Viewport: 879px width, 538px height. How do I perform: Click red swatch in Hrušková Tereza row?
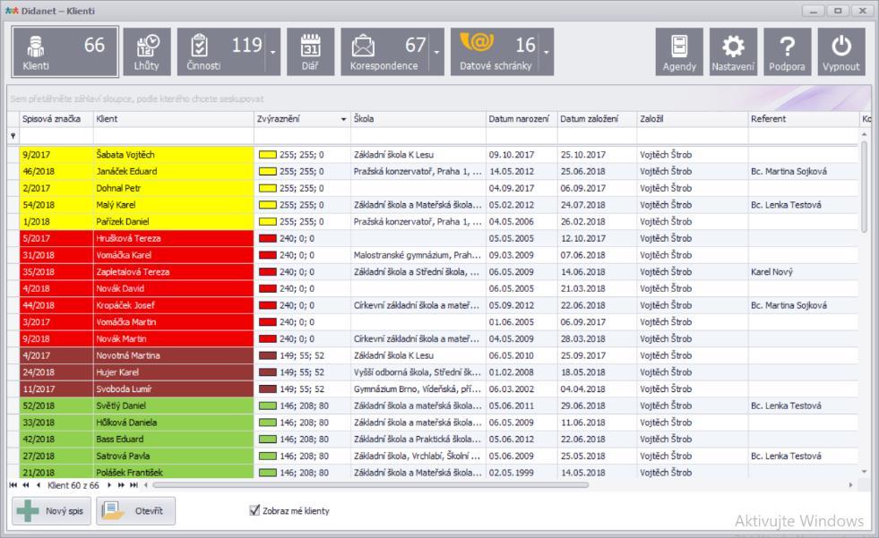(x=267, y=238)
